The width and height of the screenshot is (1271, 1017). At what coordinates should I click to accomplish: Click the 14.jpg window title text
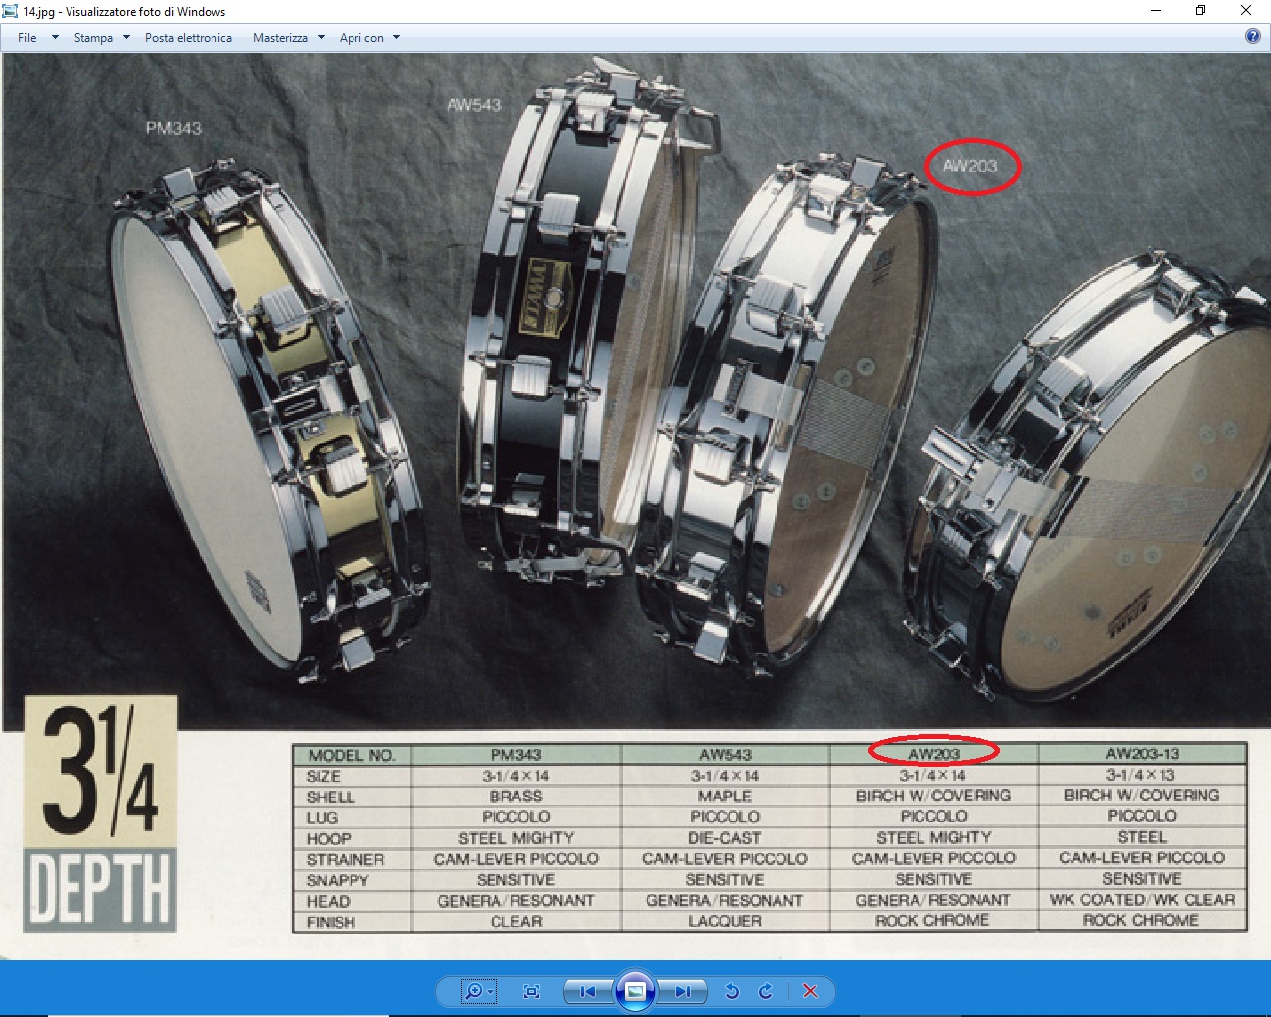(124, 12)
